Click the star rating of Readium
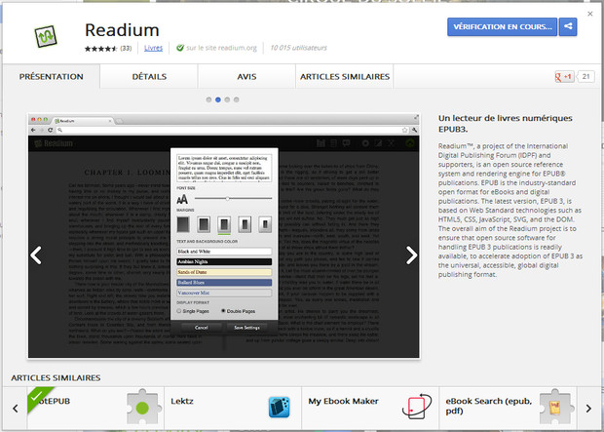 100,47
